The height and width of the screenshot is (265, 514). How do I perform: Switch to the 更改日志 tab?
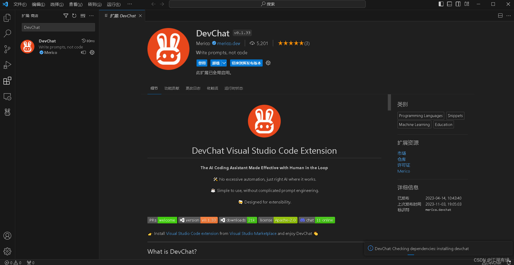pos(193,88)
